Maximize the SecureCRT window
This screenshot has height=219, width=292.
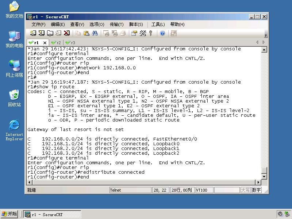258,17
